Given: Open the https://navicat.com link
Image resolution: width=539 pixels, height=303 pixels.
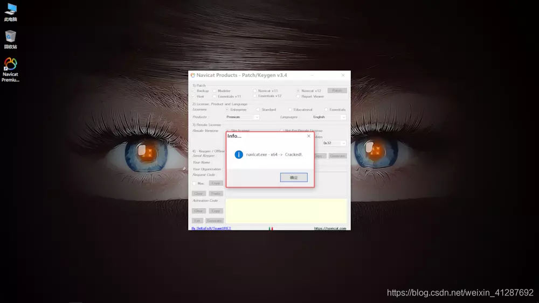Looking at the screenshot, I should click(x=330, y=228).
